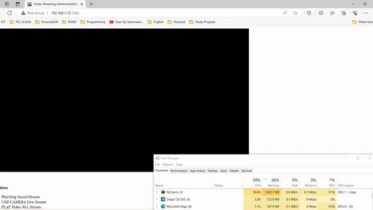373x210 pixels.
Task: Open Task Manager Options menu
Action: 168,164
